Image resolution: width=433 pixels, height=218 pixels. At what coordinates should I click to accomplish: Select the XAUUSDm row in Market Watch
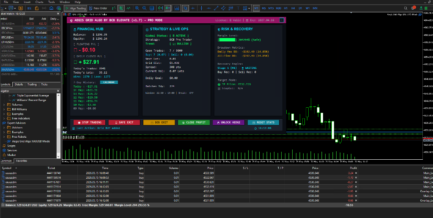tap(30, 69)
